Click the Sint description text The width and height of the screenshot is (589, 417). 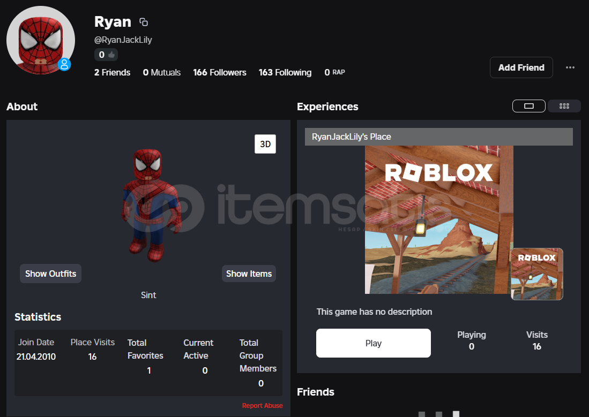point(148,295)
